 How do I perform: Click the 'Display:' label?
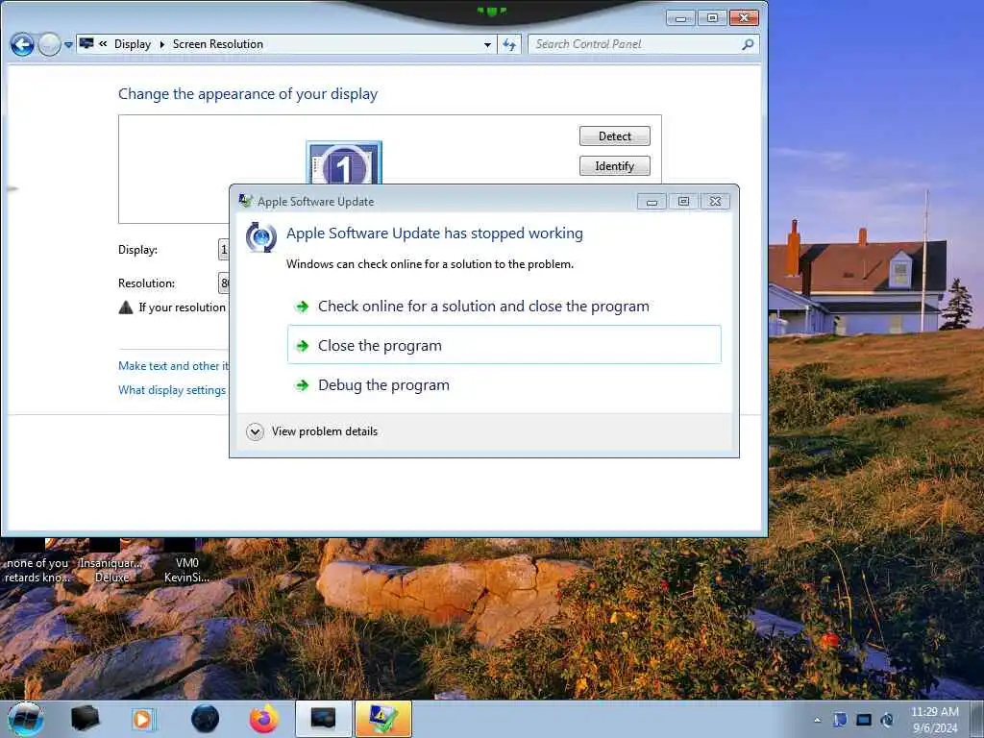click(x=137, y=250)
